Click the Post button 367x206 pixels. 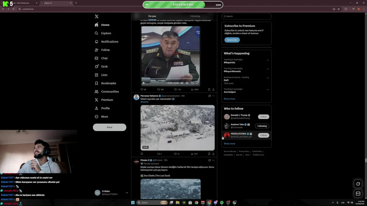[x=110, y=127]
